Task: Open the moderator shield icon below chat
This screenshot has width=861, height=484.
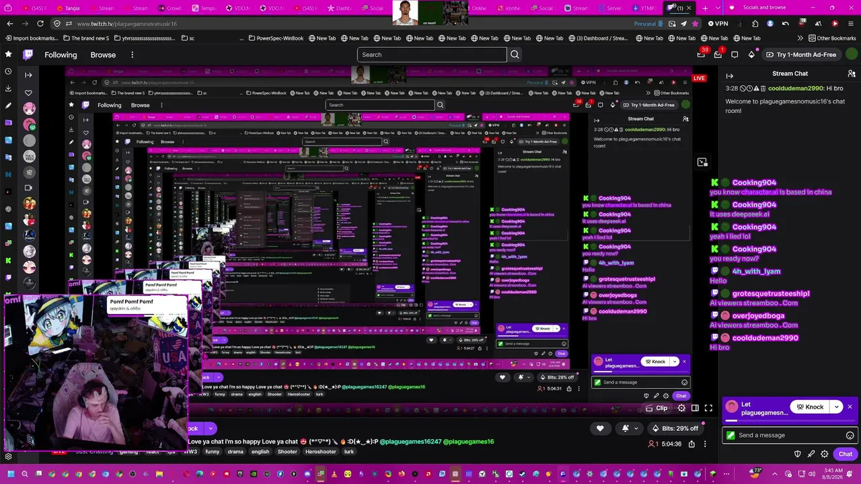Action: (x=798, y=454)
